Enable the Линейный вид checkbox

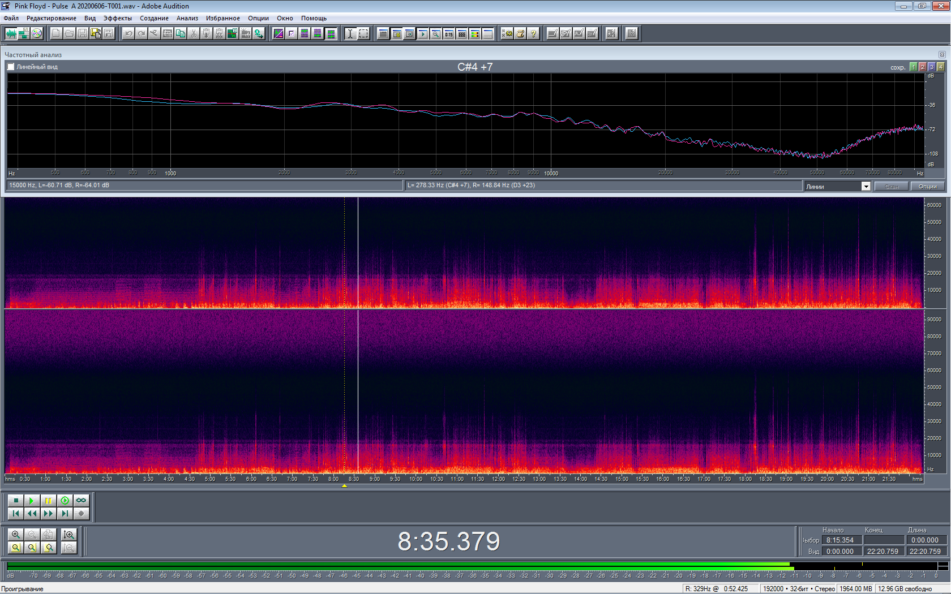point(11,67)
